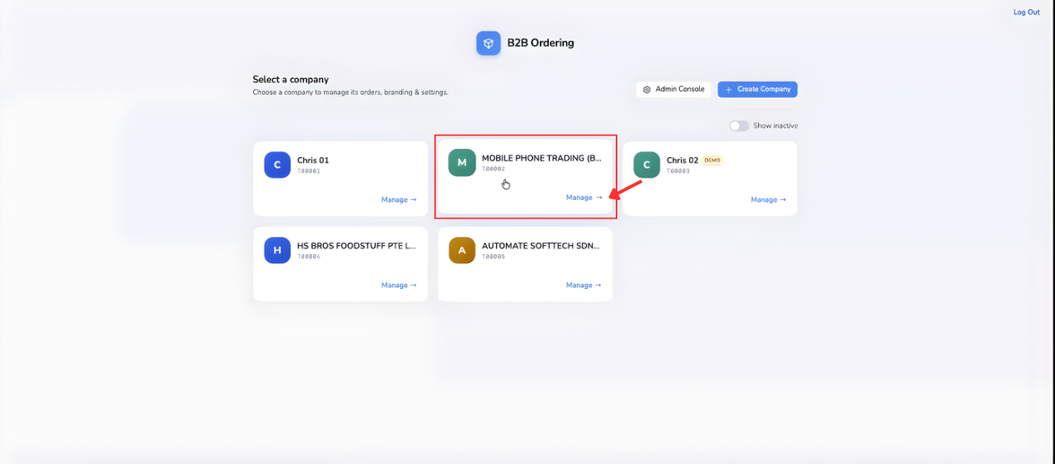Screen dimensions: 1055x464
Task: Open Manage link for AUTOMATE SOFTTECH
Action: coord(584,285)
